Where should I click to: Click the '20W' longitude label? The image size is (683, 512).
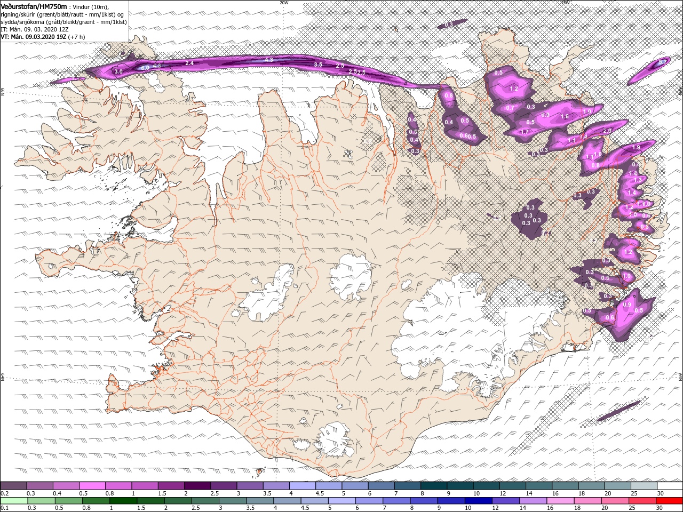(284, 3)
